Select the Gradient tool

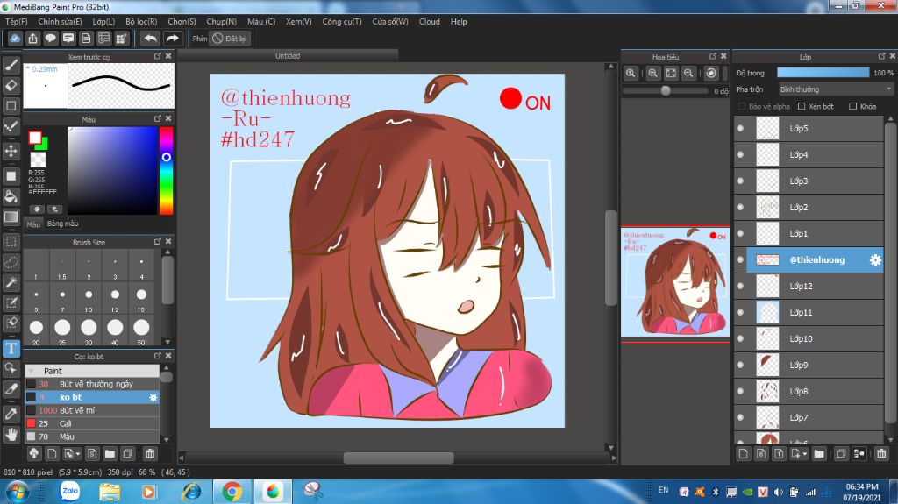[x=11, y=217]
